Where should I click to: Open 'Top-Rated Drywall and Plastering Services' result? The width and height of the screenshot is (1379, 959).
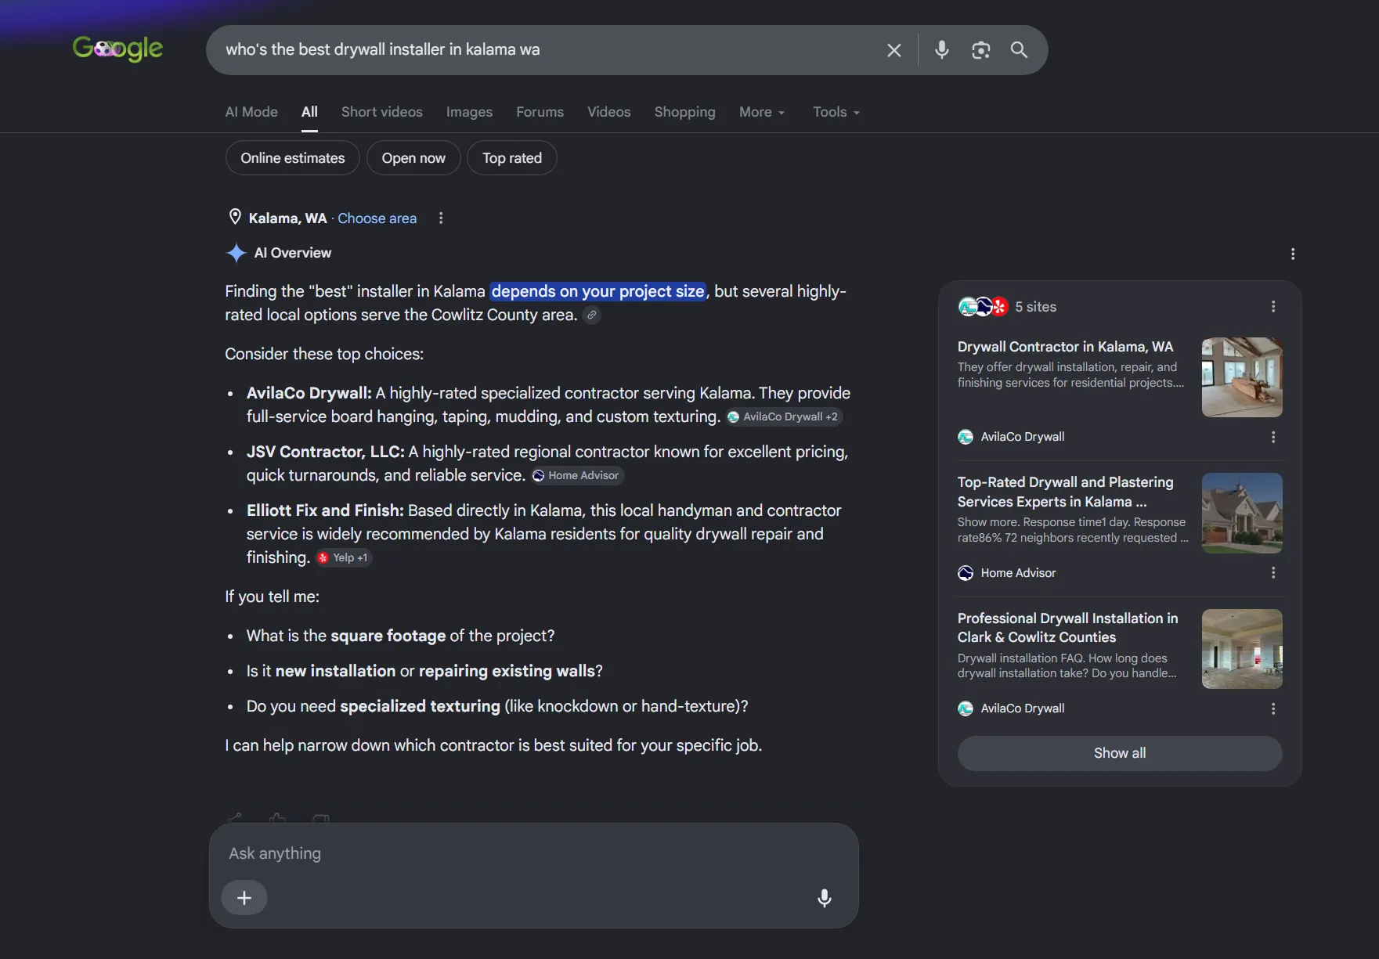[x=1065, y=492]
